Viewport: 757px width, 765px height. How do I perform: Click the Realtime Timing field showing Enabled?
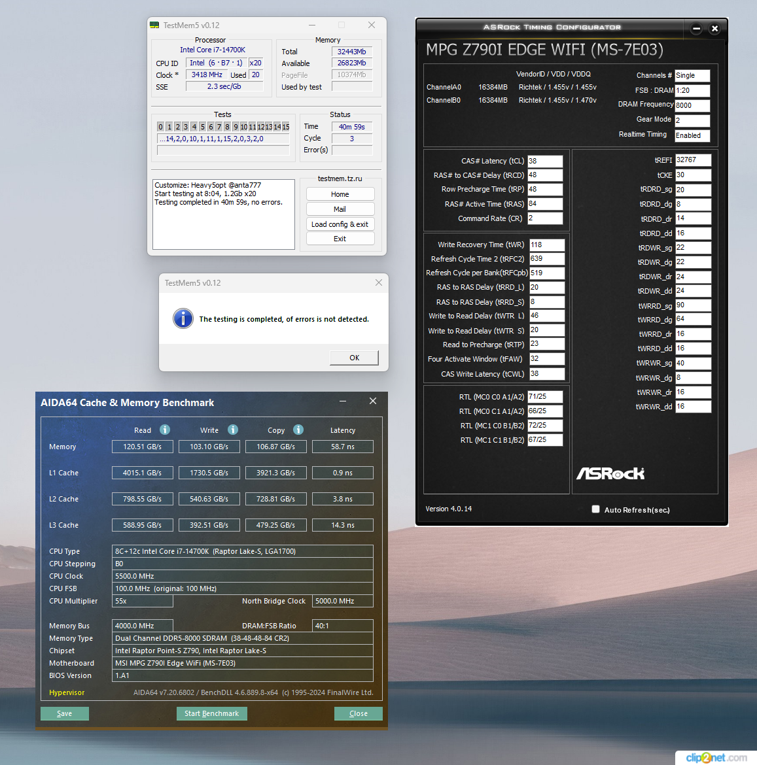[692, 135]
